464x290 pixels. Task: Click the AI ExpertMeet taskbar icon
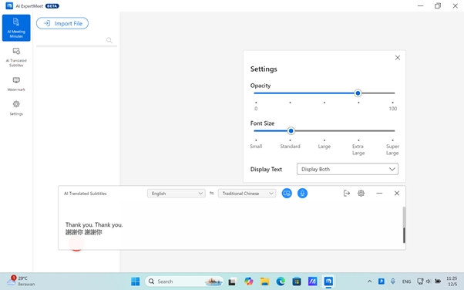[x=328, y=282]
